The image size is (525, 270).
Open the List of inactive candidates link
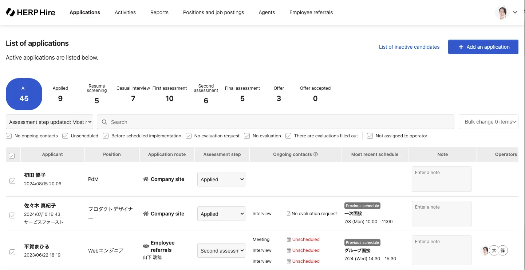[409, 47]
